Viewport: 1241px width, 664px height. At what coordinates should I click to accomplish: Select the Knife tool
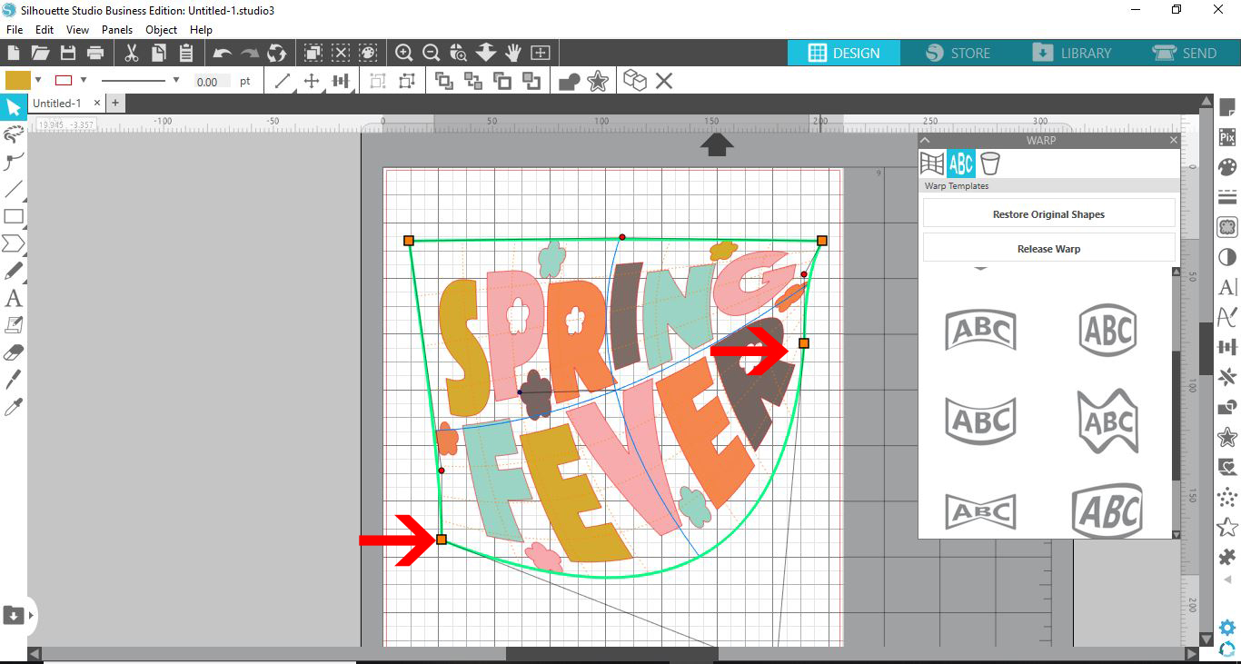coord(14,379)
